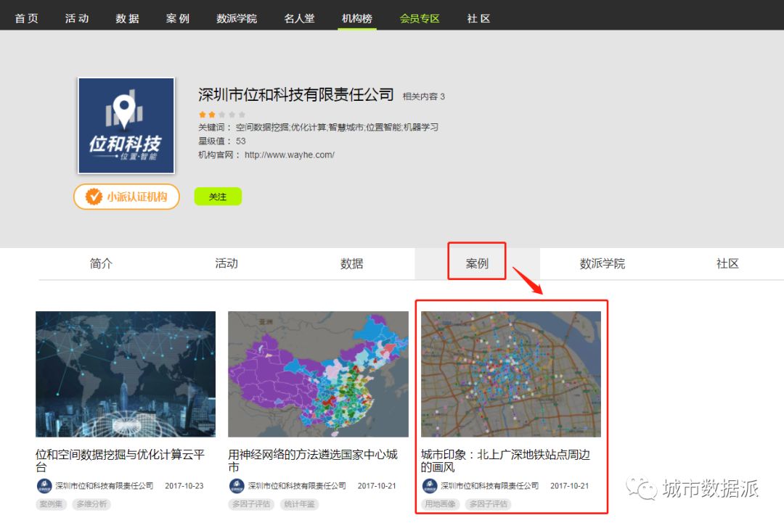This screenshot has width=784, height=523.
Task: Open the http://www.wayhe.com/ website link
Action: tap(289, 155)
